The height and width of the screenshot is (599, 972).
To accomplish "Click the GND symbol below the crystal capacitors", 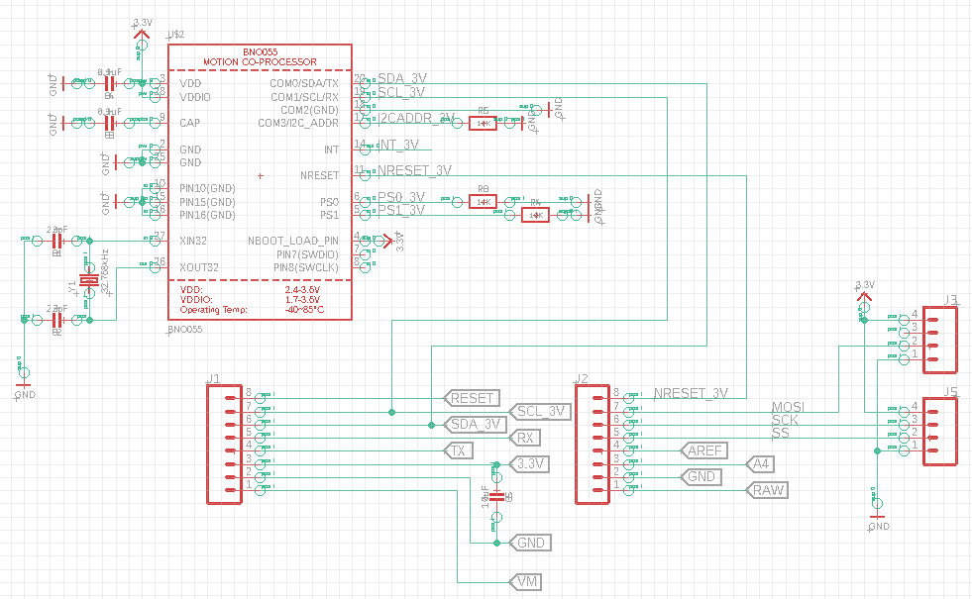I will tap(25, 382).
